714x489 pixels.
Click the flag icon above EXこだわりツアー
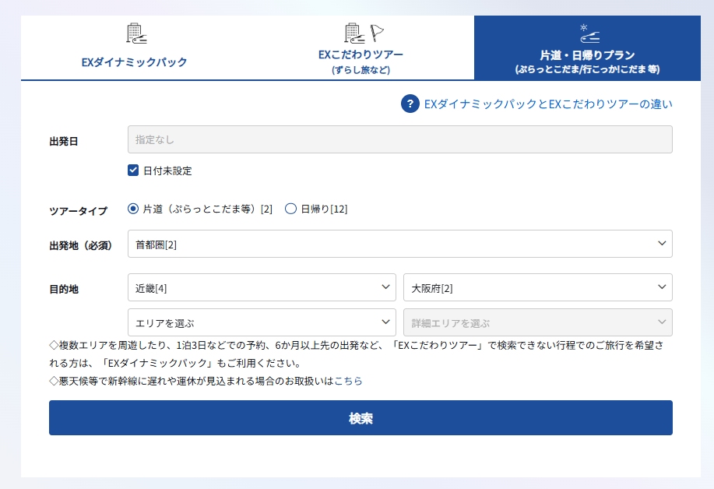[x=377, y=33]
